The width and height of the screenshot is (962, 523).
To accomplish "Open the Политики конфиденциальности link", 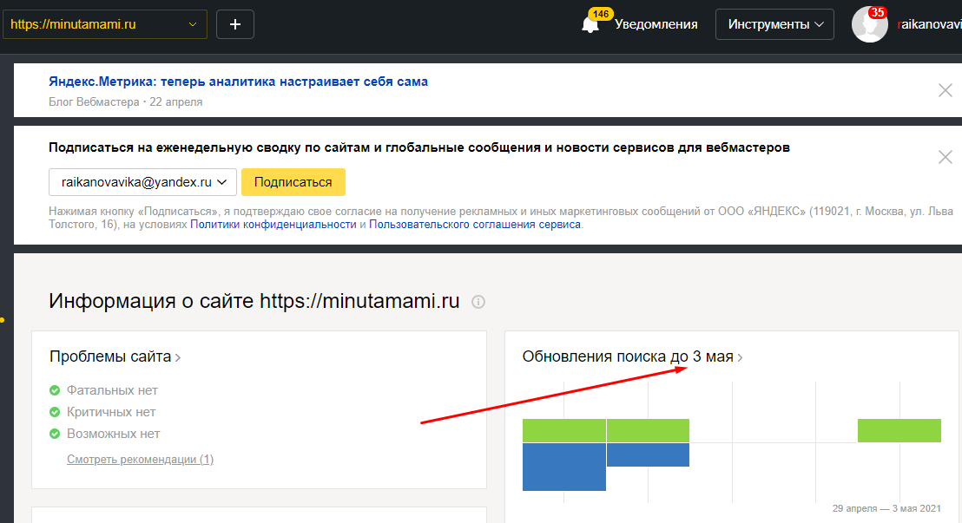I will (273, 224).
